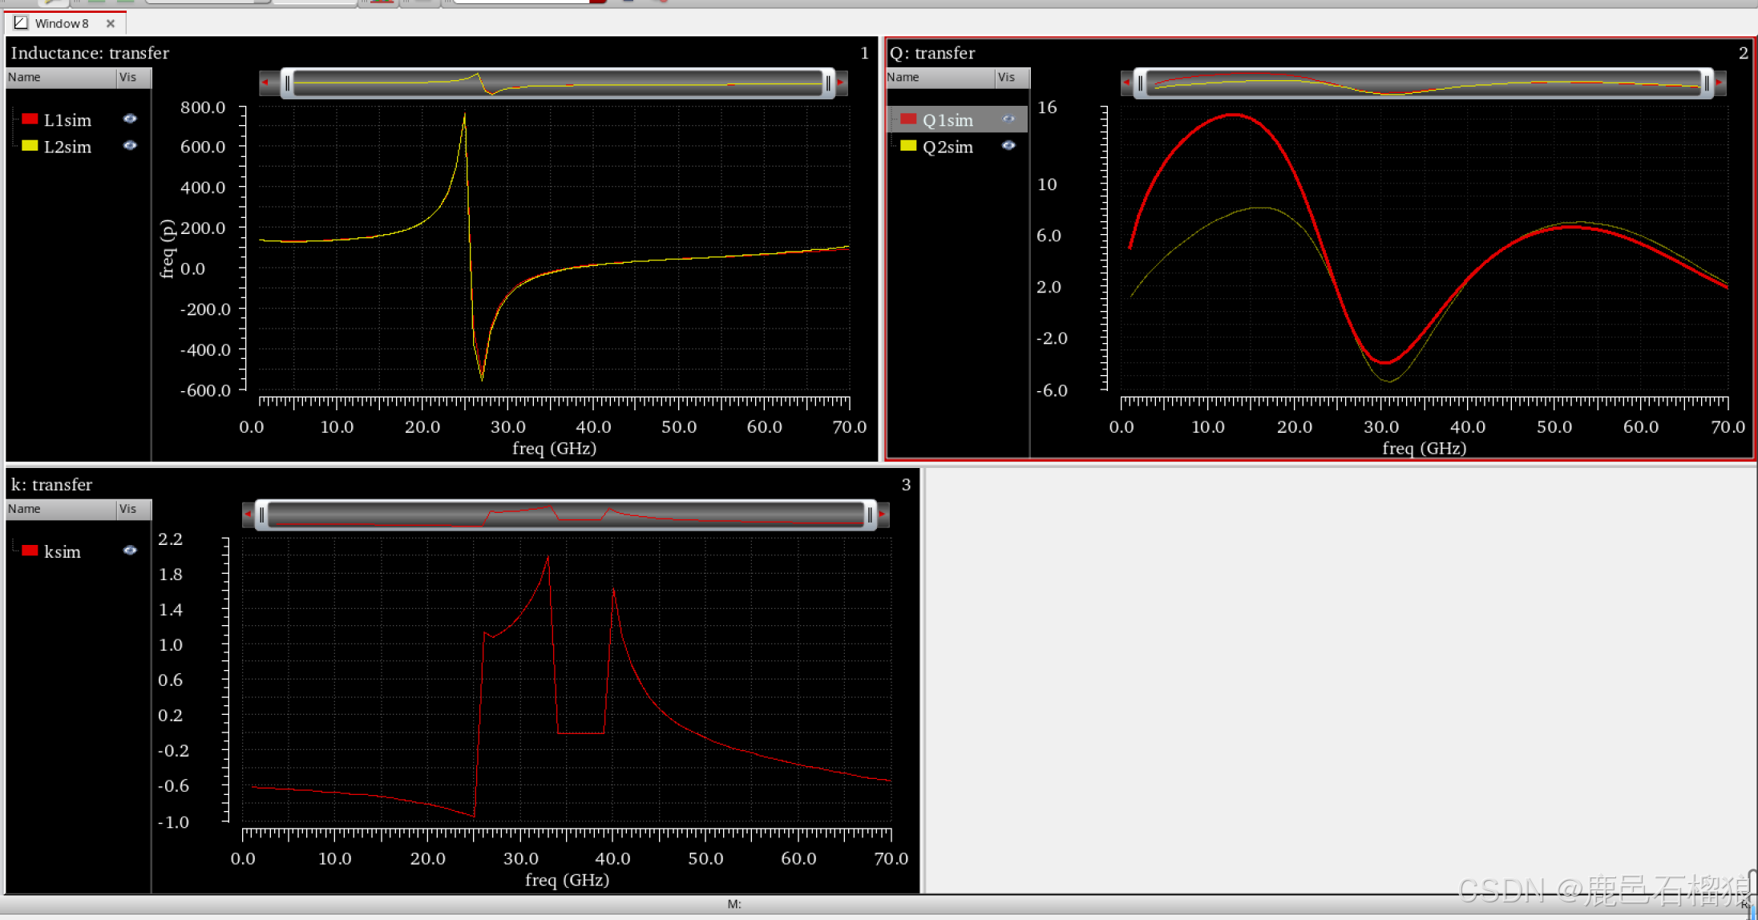Close the Window 8 tab
The image size is (1758, 920).
click(111, 23)
